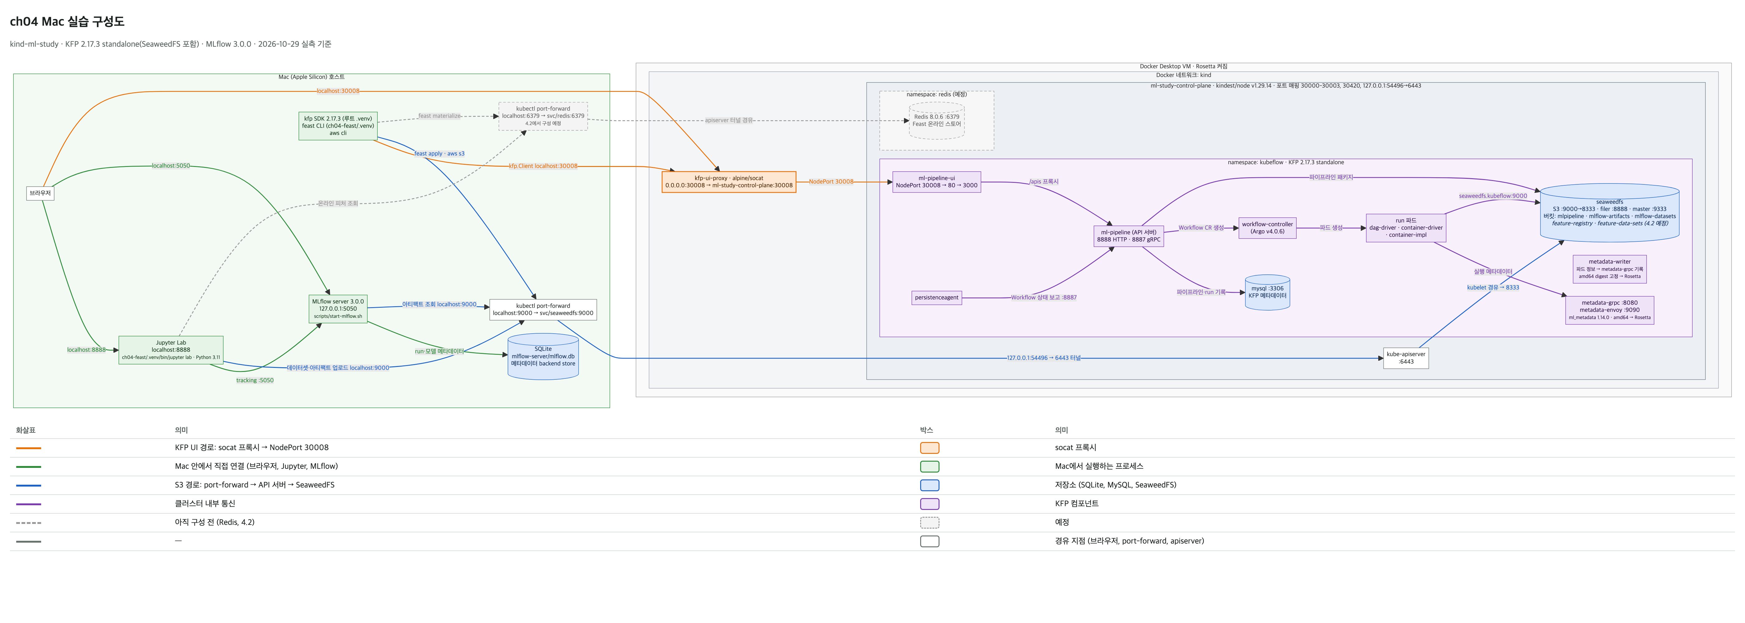Image resolution: width=1745 pixels, height=623 pixels.
Task: Click the blue line swatch for S3 경로
Action: [x=28, y=486]
